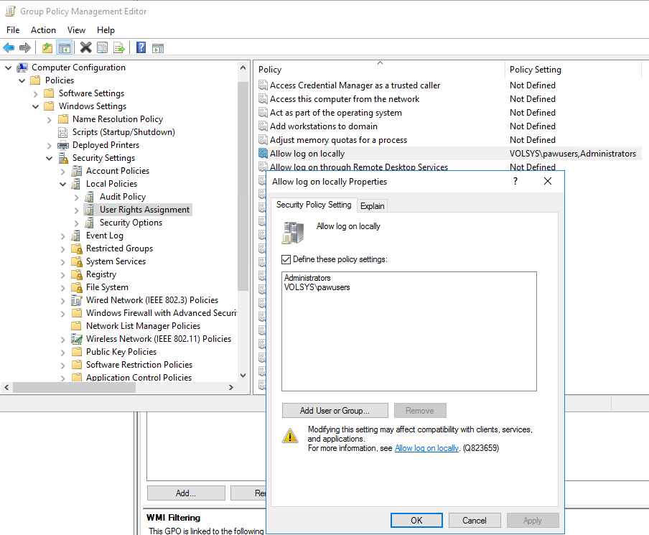Expand the Audit Policy tree node
The width and height of the screenshot is (649, 535).
coord(77,197)
